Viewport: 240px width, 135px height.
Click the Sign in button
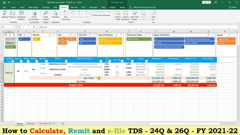coord(206,3)
